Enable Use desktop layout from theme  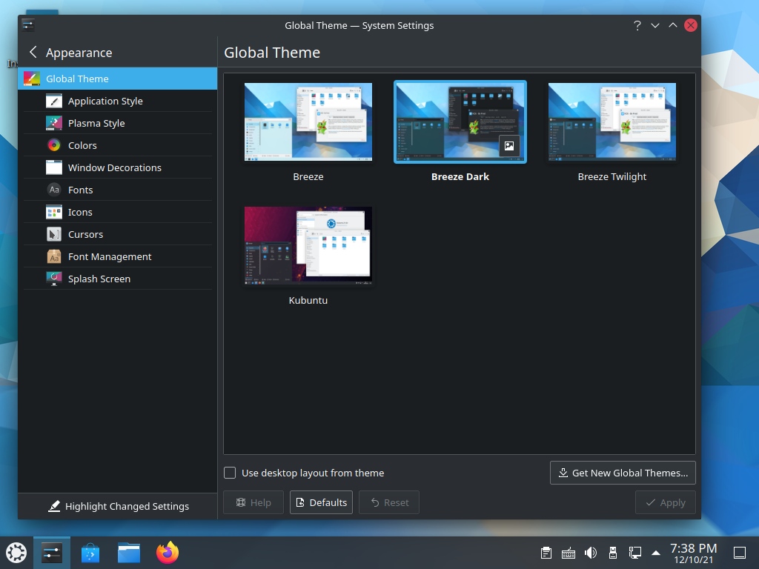pos(230,473)
